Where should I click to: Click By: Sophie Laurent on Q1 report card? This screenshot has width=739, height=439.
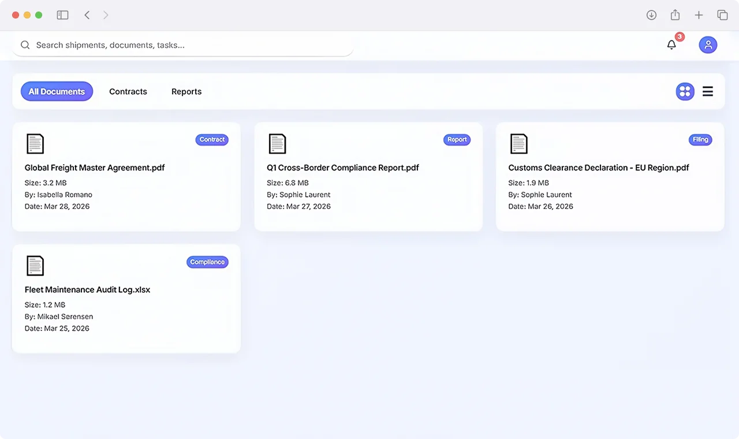(x=298, y=195)
